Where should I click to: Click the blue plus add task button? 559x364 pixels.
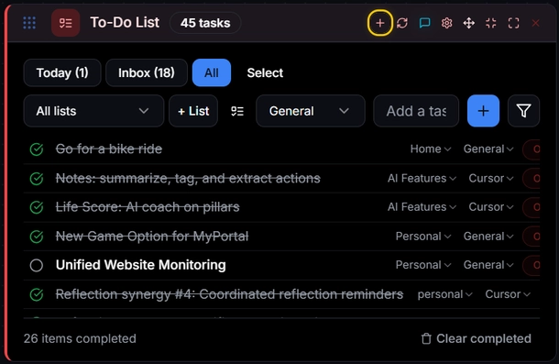[483, 111]
